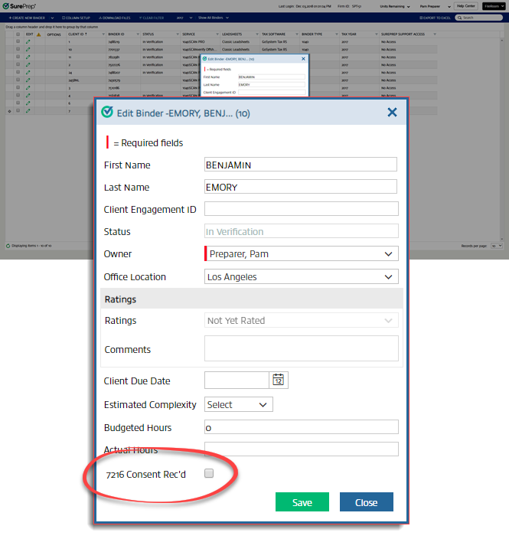
Task: Click Download Files in the toolbar
Action: point(115,18)
